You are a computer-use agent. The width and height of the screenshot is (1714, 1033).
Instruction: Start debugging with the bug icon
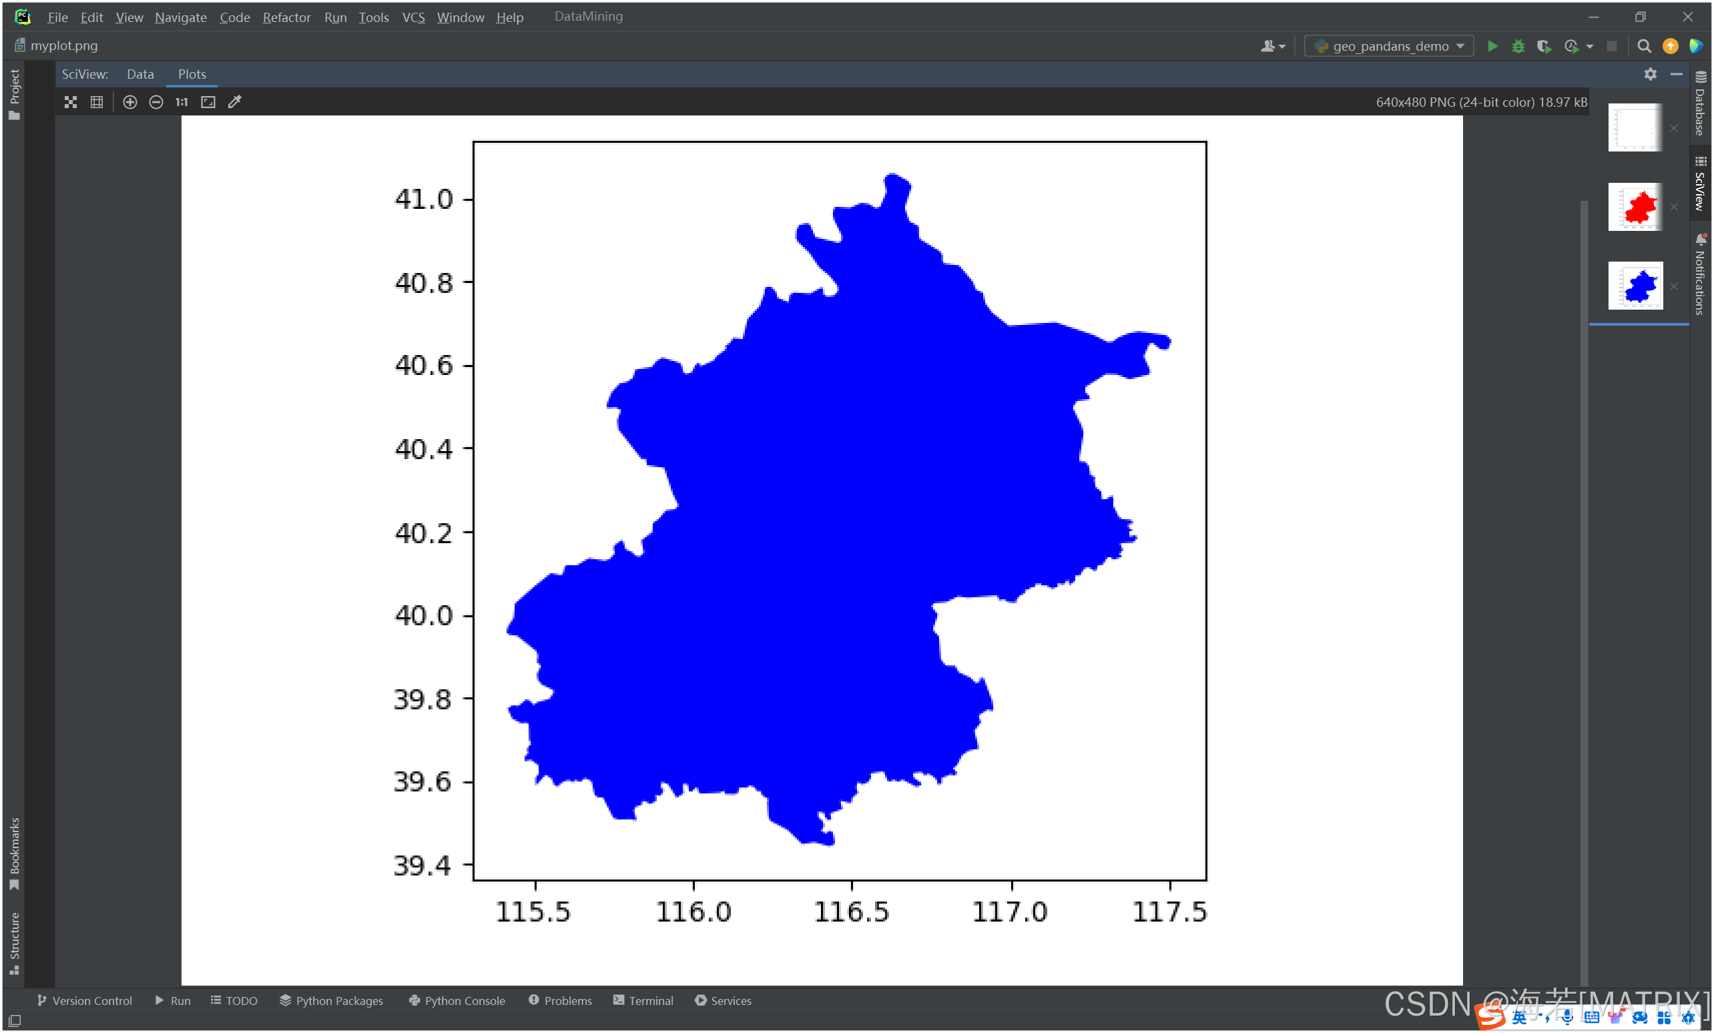[1518, 46]
